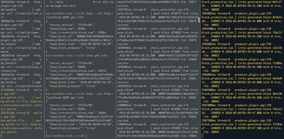The width and height of the screenshot is (284, 139).
Task: Select the line 'api url: /v1/wallet/open'
Action: (x=20, y=33)
